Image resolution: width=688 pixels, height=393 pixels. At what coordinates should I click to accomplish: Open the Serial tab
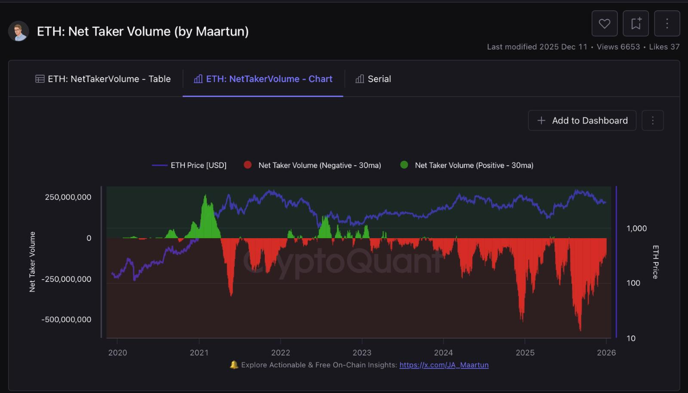(373, 79)
